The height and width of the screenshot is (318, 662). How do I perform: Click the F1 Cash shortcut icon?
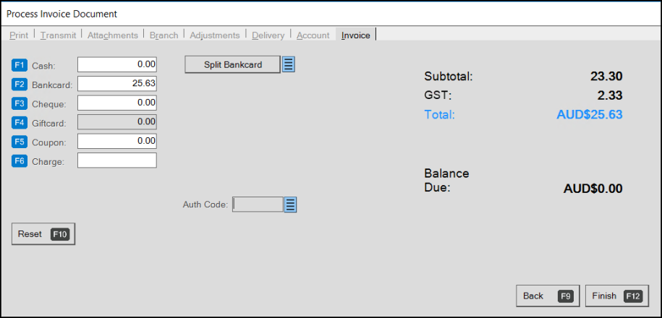pyautogui.click(x=20, y=65)
